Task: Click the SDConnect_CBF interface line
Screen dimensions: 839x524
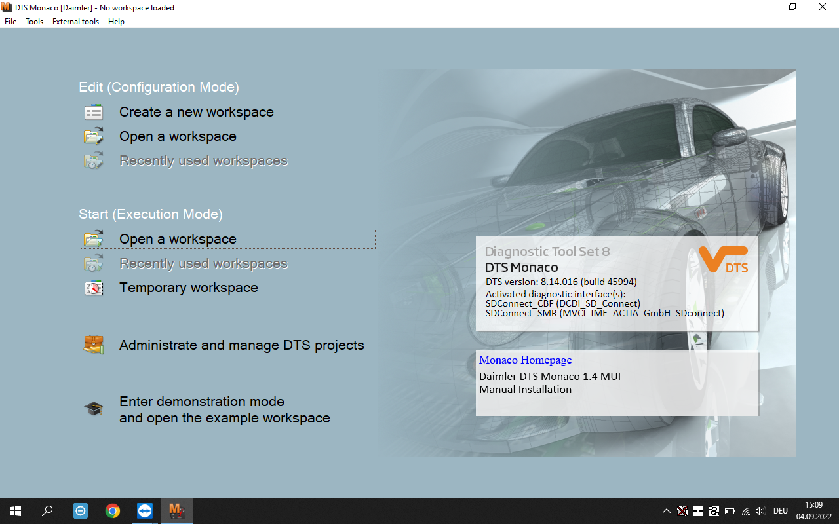Action: point(563,303)
